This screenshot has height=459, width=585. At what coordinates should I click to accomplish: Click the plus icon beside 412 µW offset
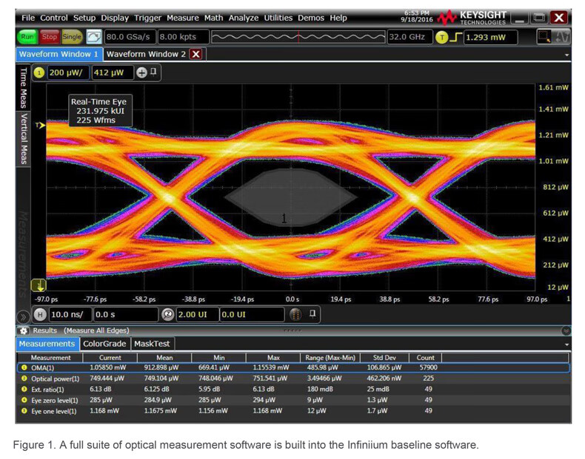coord(141,72)
